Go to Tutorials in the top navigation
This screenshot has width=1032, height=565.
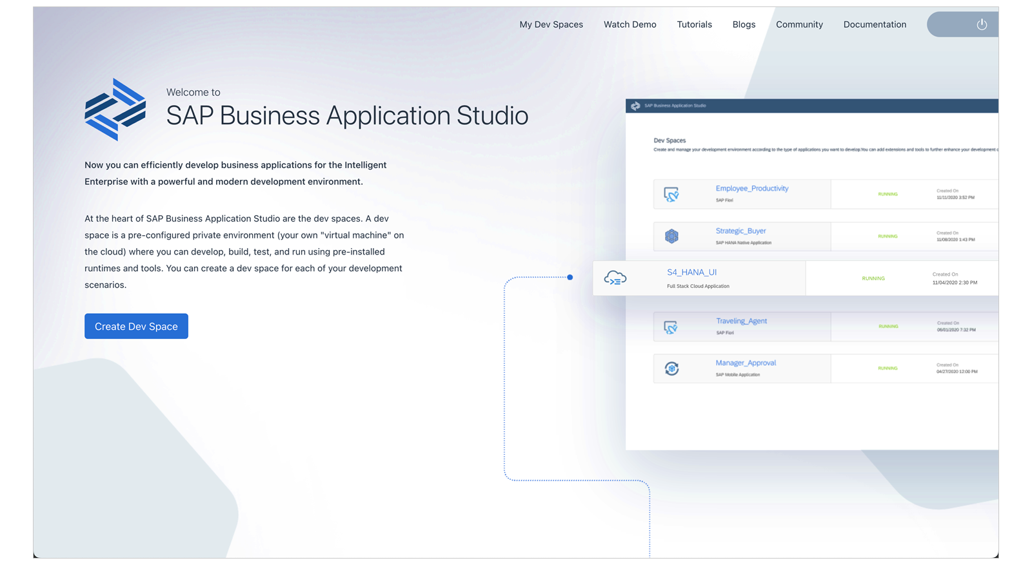point(695,24)
